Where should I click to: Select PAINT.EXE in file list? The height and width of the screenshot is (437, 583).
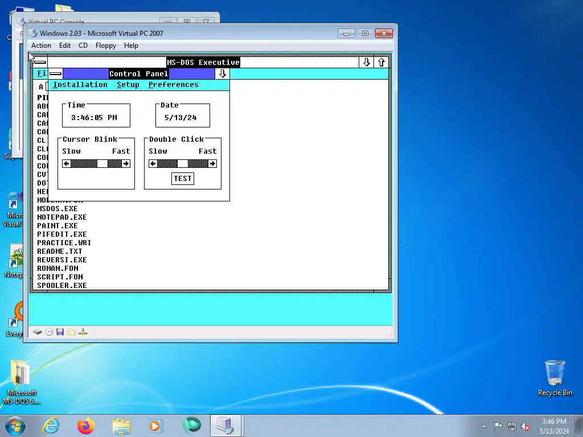coord(58,226)
